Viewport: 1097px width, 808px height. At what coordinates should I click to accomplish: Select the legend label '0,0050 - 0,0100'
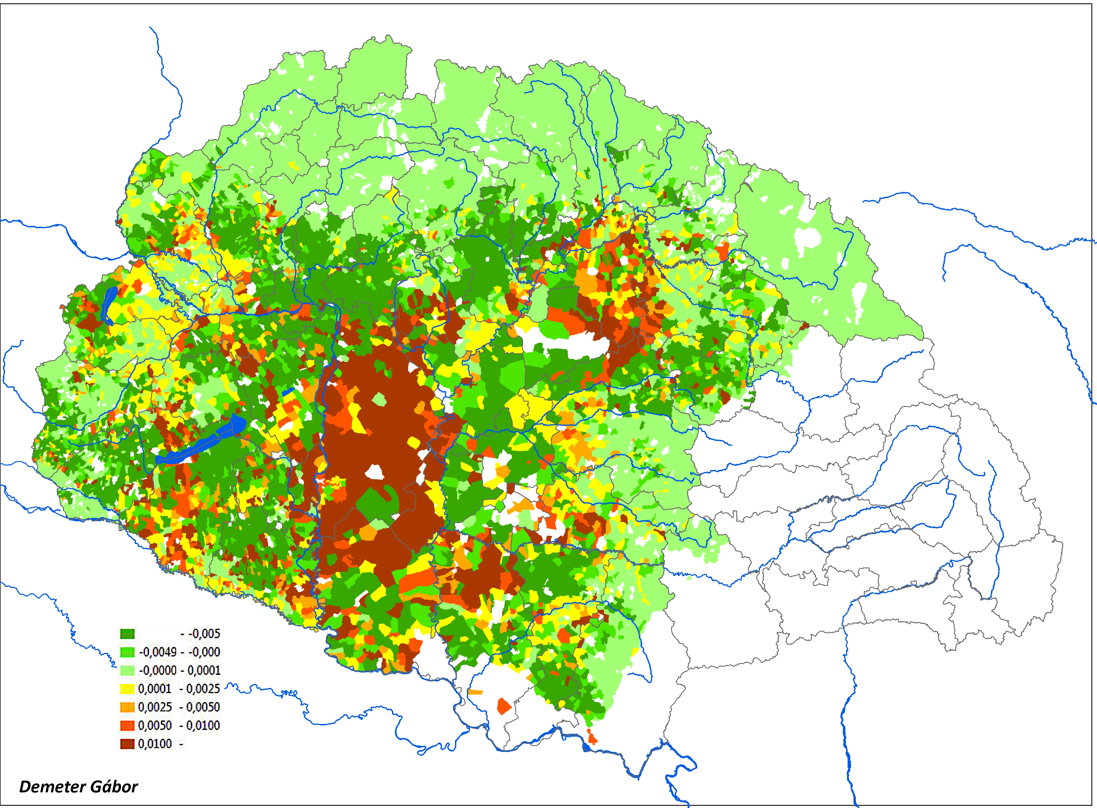180,725
